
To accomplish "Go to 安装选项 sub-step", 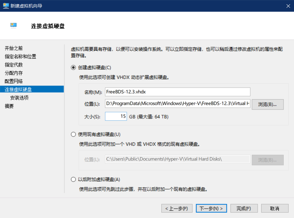I will (19, 98).
